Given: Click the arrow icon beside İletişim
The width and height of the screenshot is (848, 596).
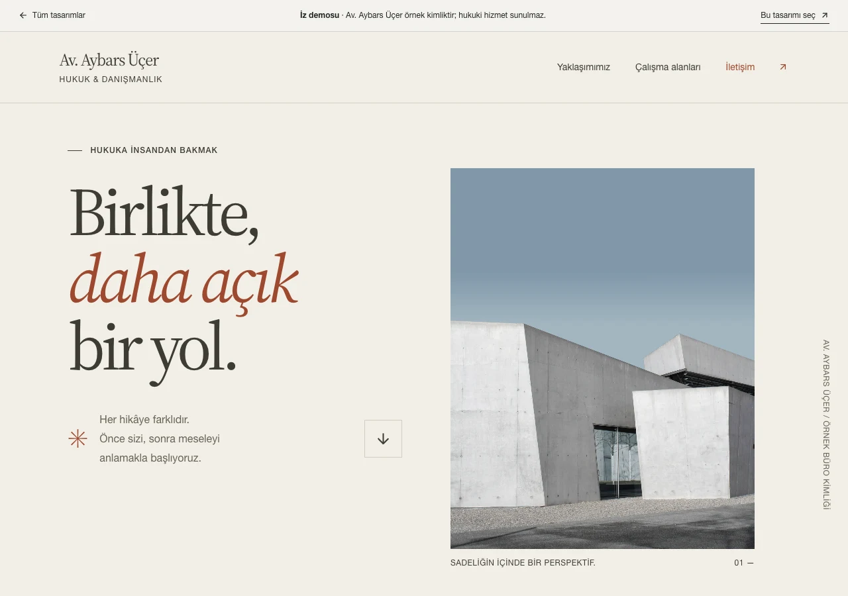Looking at the screenshot, I should (x=783, y=67).
